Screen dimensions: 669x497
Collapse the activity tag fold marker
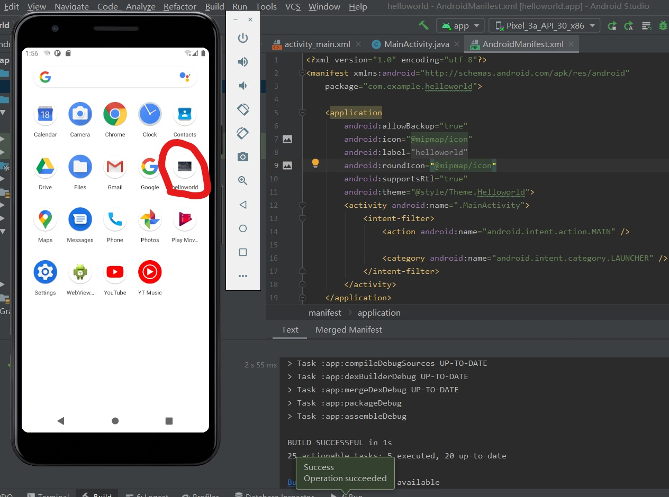(302, 205)
